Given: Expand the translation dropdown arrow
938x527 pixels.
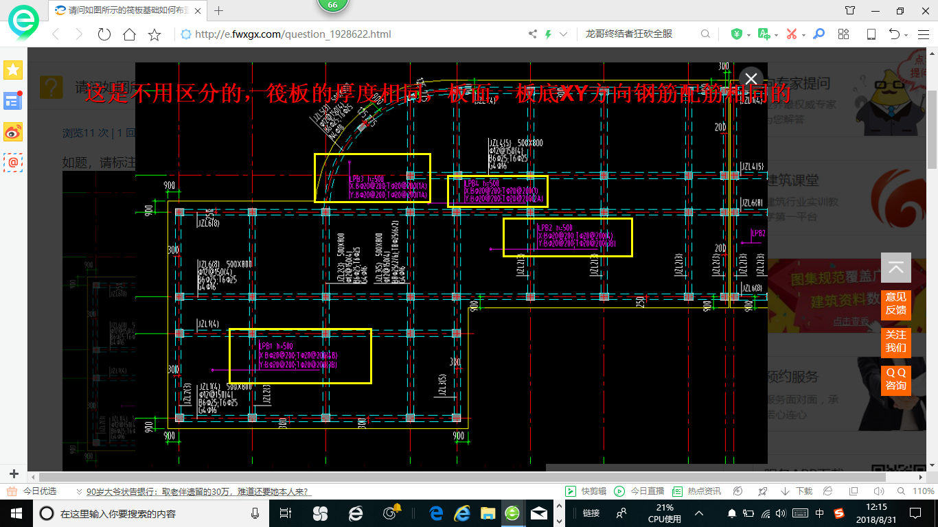Looking at the screenshot, I should pos(775,35).
